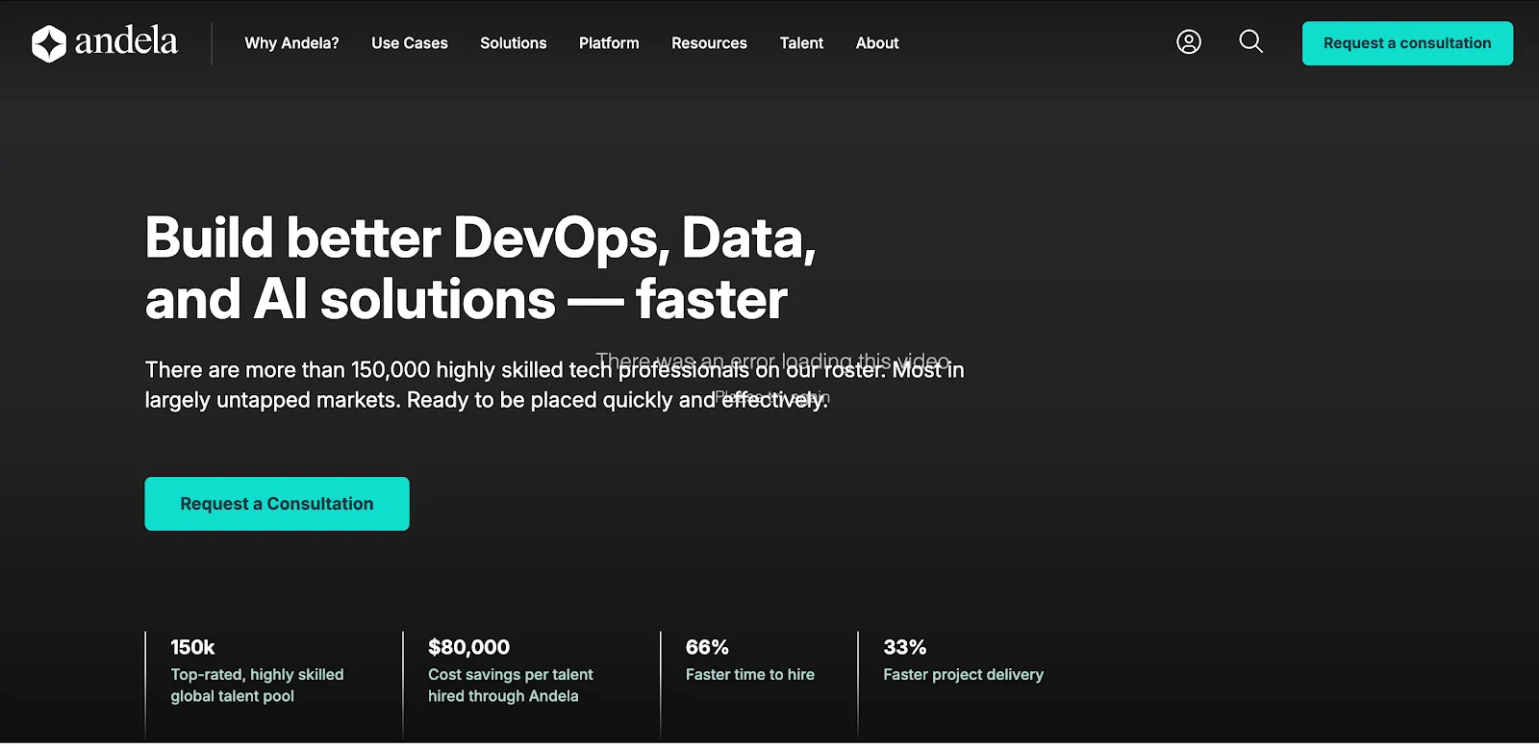This screenshot has width=1539, height=749.
Task: Click 'Top-rated, highly skilled global talent pool' text
Action: (x=257, y=686)
